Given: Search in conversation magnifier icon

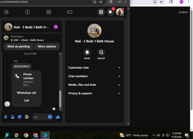Looking at the screenshot, I should (101, 52).
